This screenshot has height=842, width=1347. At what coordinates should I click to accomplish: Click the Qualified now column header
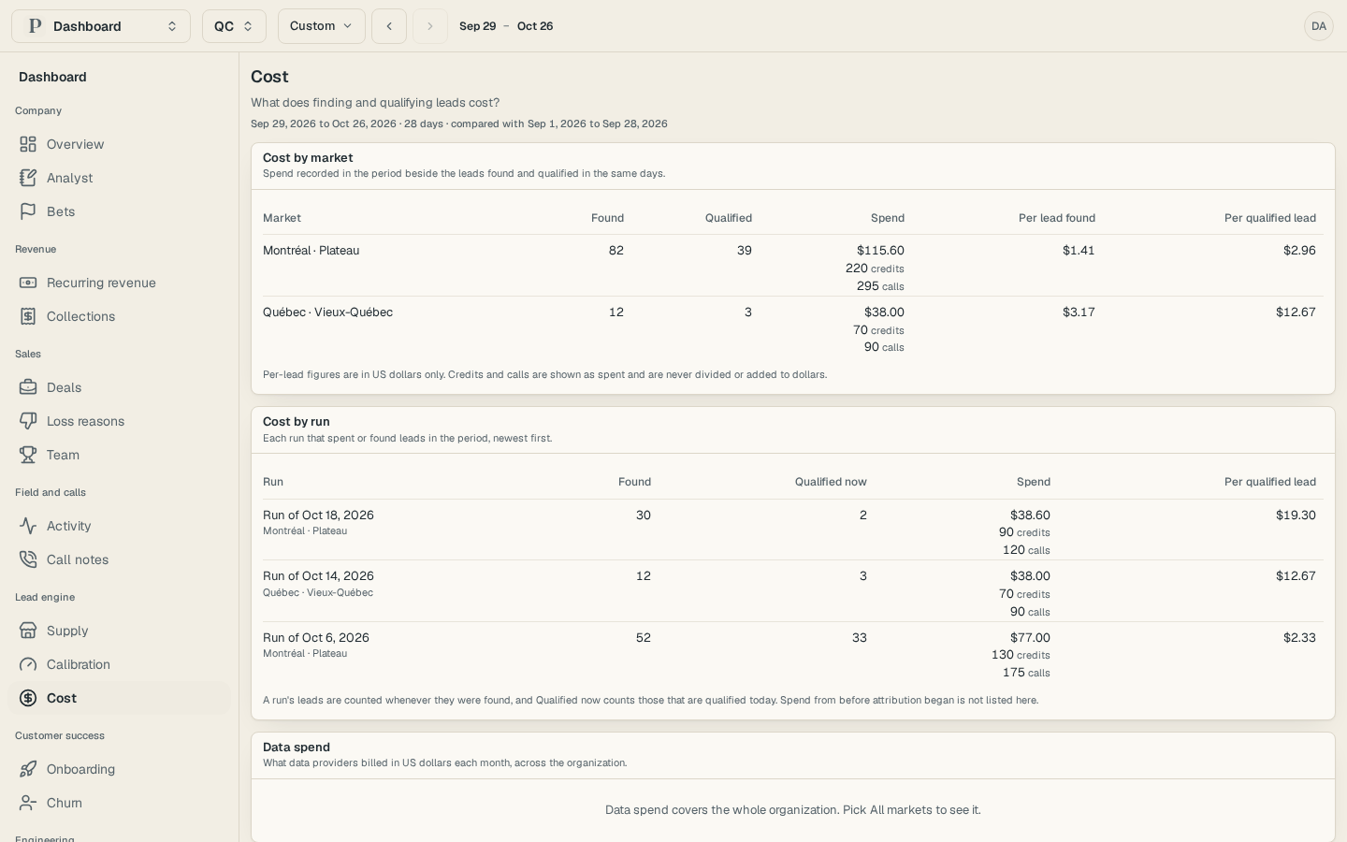coord(831,482)
